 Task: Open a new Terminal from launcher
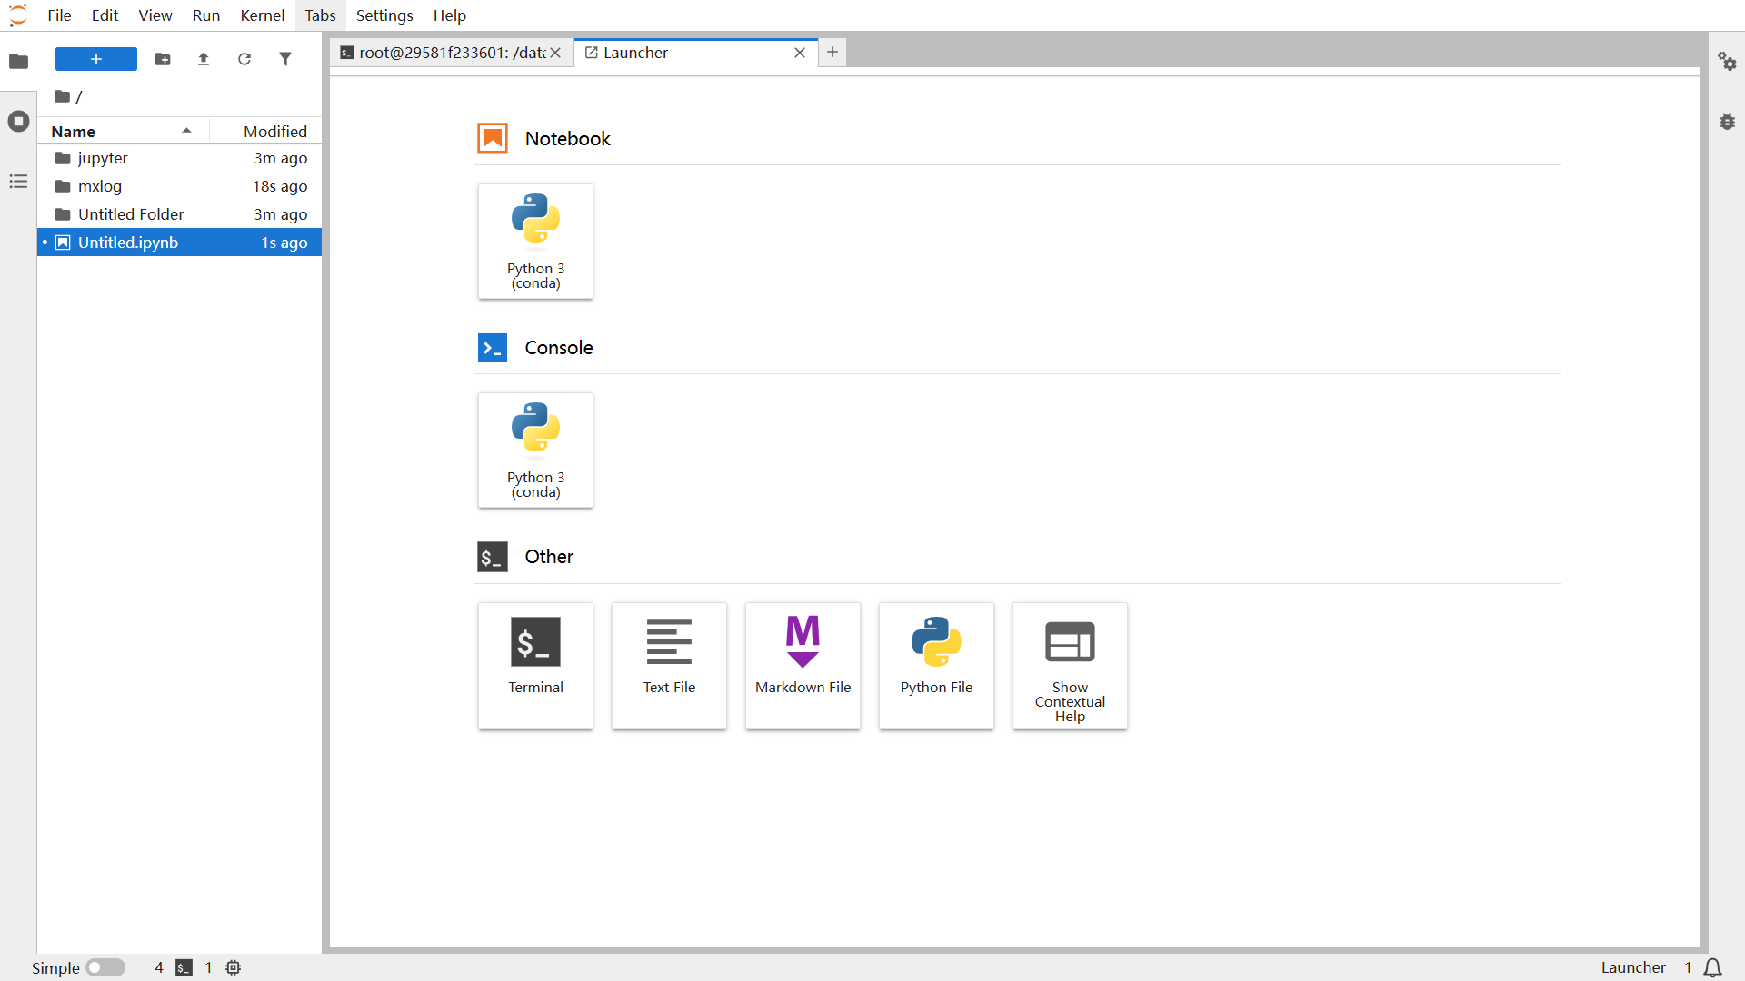[x=535, y=666]
